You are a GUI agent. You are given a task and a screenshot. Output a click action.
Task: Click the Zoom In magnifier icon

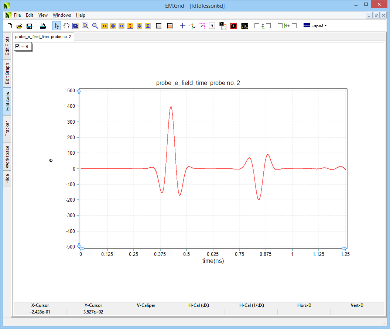pyautogui.click(x=85, y=26)
